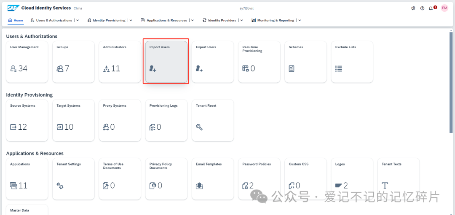Open the Exclude Lists tile
This screenshot has width=455, height=215.
352,62
